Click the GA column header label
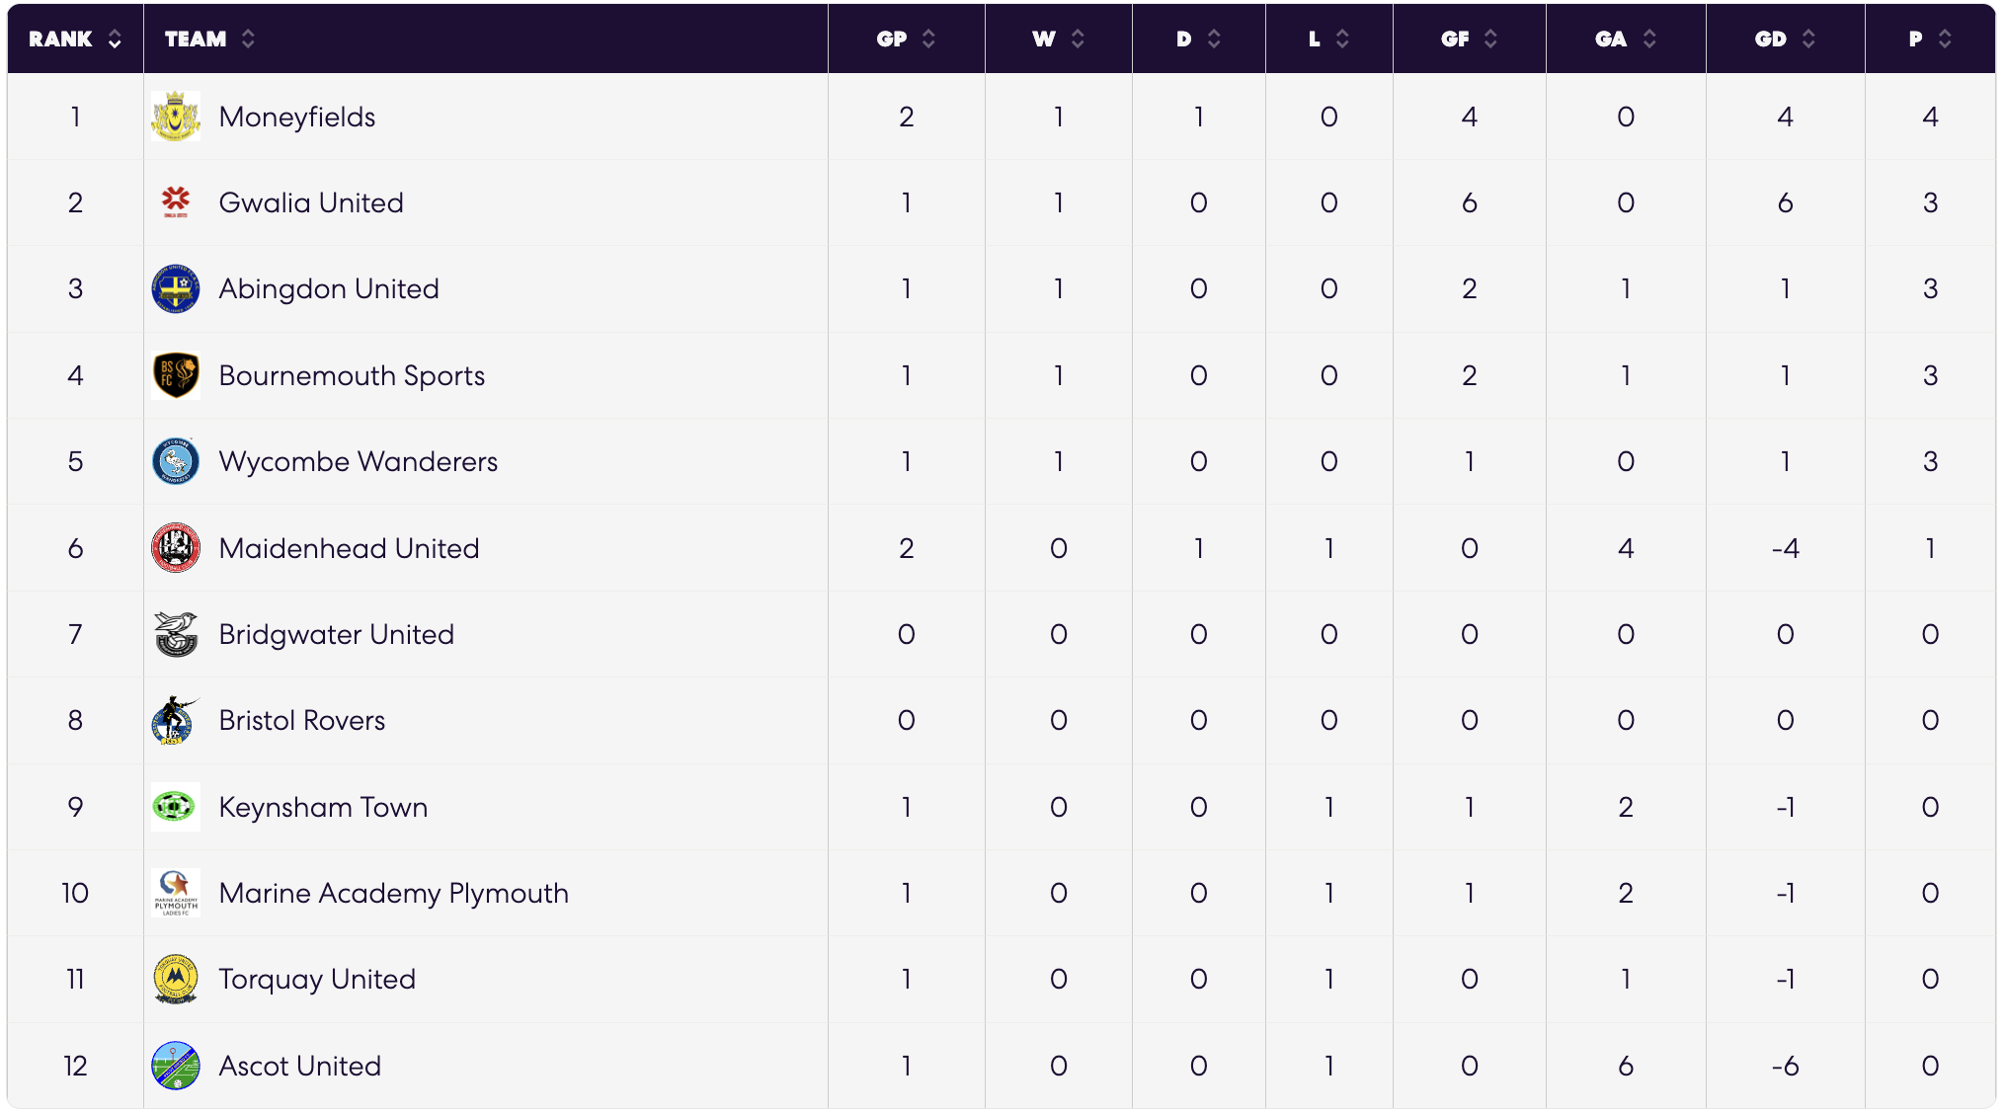The image size is (2007, 1116). (x=1611, y=39)
